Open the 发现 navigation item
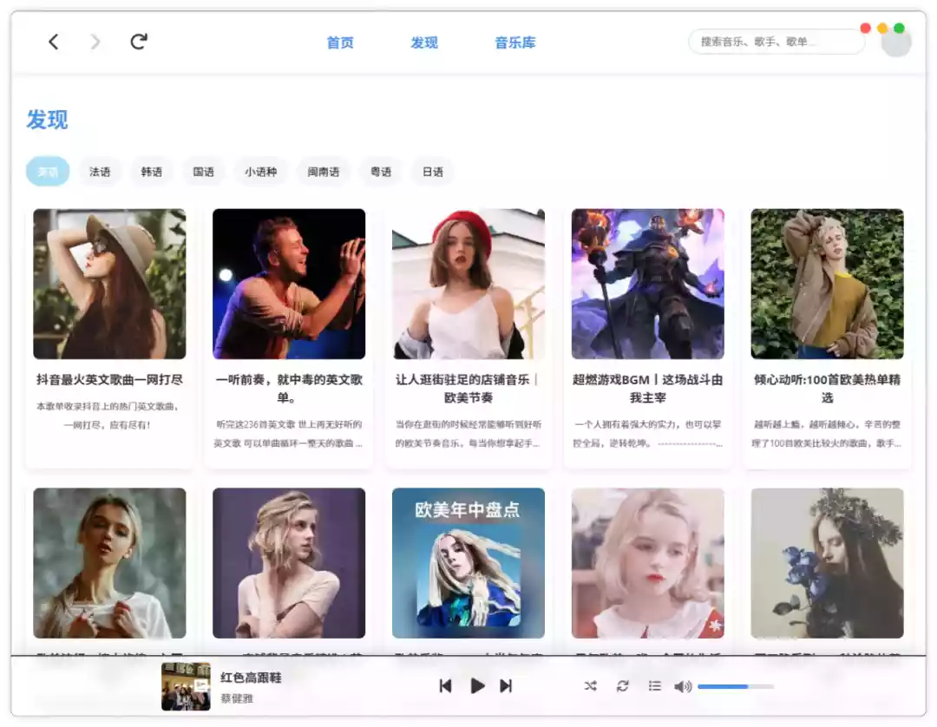 coord(423,43)
